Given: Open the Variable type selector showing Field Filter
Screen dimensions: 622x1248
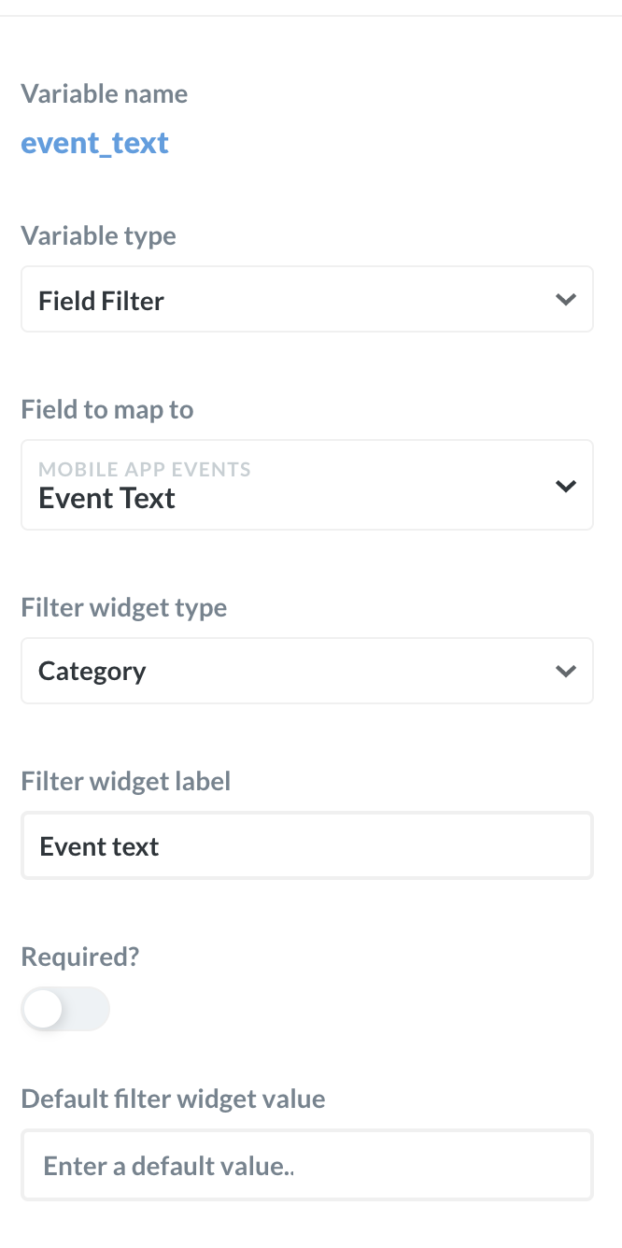Looking at the screenshot, I should tap(307, 299).
